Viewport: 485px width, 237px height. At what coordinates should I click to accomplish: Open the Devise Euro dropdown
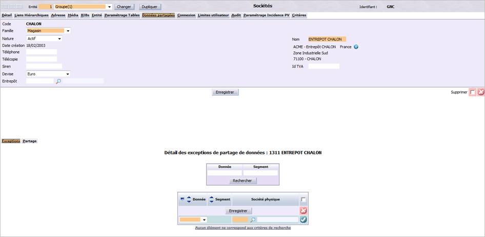[x=68, y=74]
